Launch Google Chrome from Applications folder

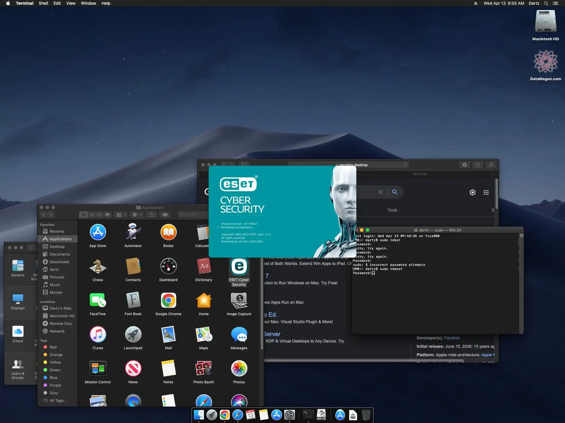pos(168,300)
